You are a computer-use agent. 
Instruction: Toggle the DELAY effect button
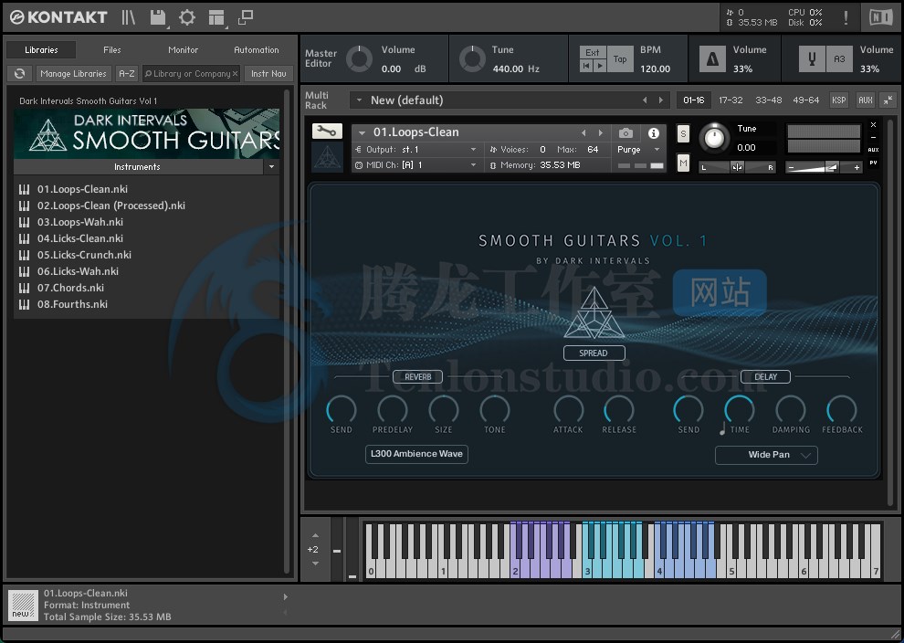click(x=765, y=376)
